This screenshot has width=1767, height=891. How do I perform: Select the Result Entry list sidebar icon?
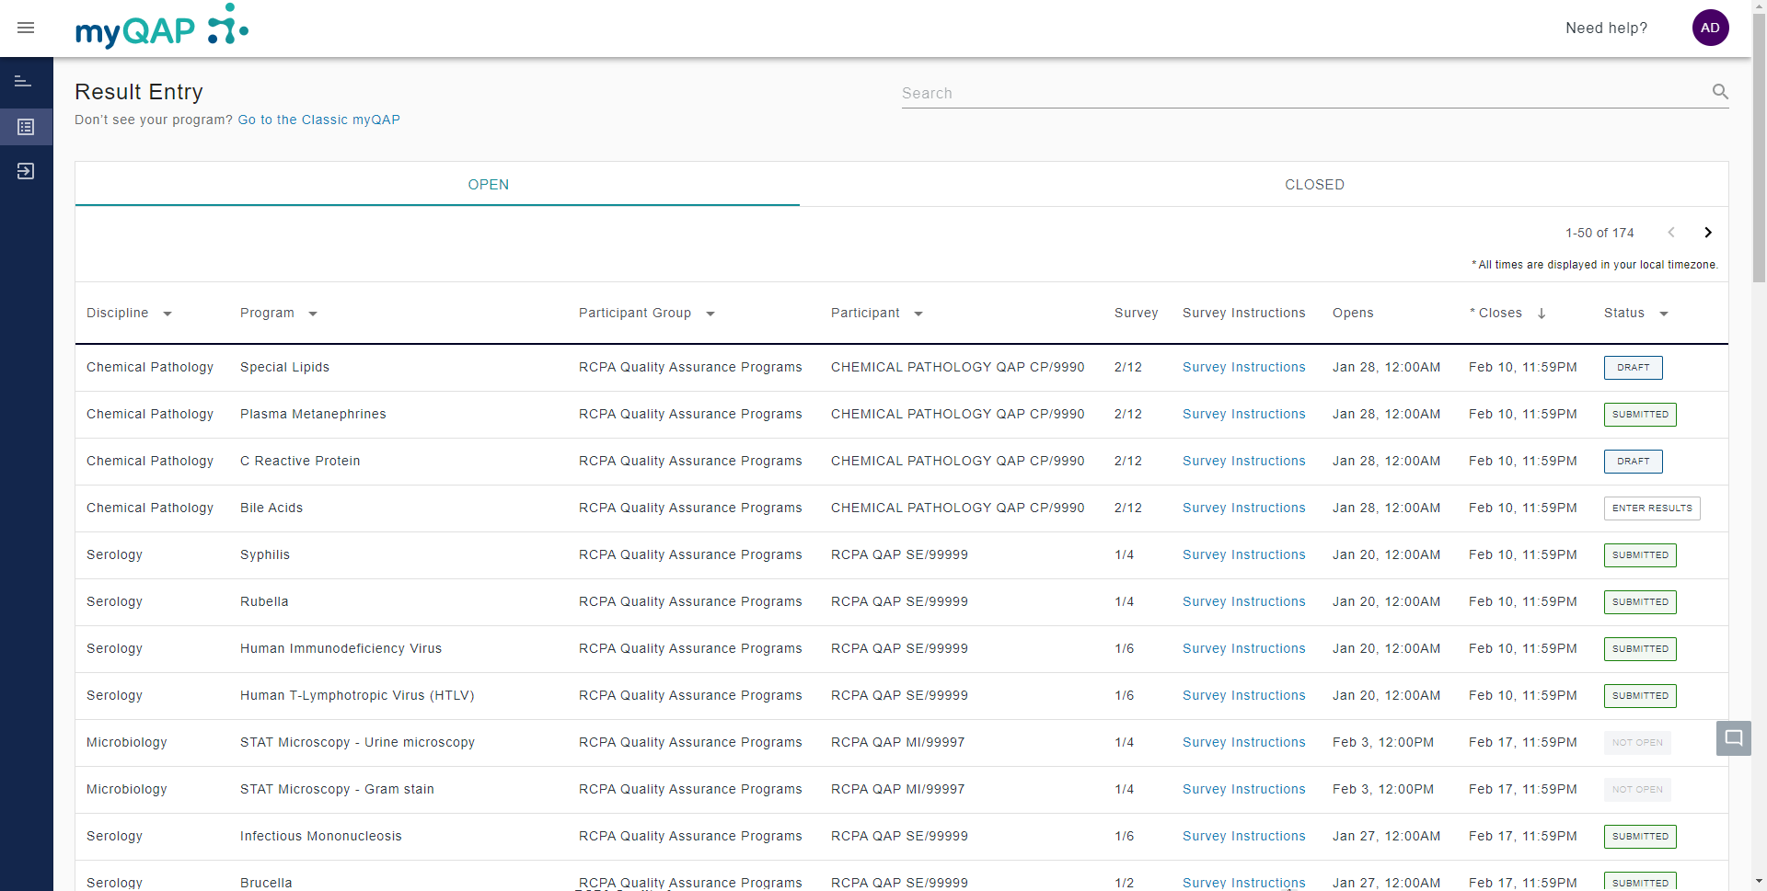point(26,127)
